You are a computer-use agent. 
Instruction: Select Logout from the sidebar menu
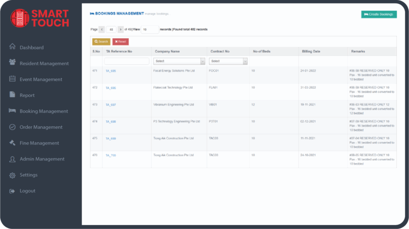(28, 191)
